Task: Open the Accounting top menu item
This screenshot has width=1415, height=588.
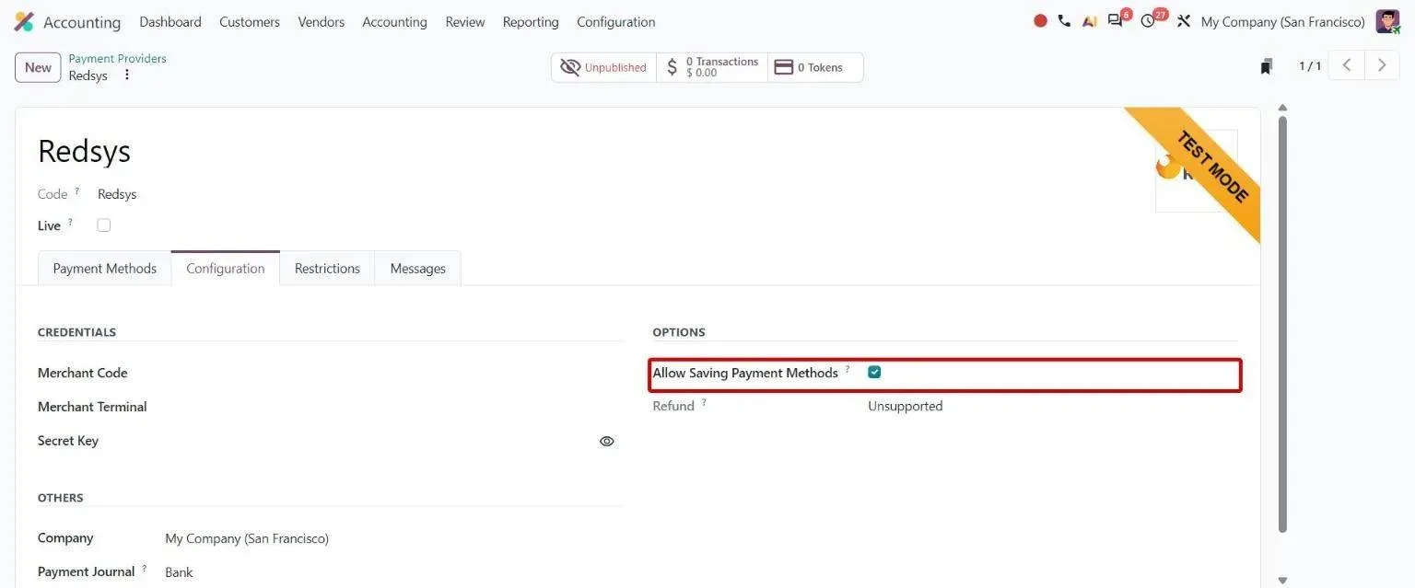Action: [x=394, y=21]
